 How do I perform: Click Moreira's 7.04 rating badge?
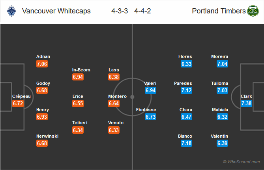click(222, 64)
